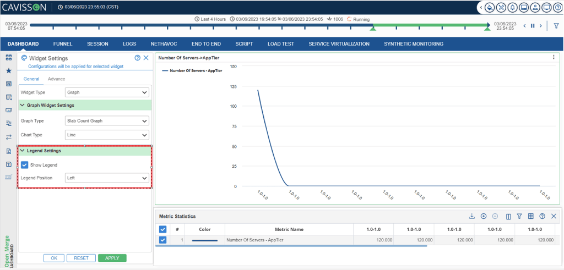The width and height of the screenshot is (564, 270).
Task: Click the sidebar tree hierarchy icon
Action: pyautogui.click(x=9, y=124)
